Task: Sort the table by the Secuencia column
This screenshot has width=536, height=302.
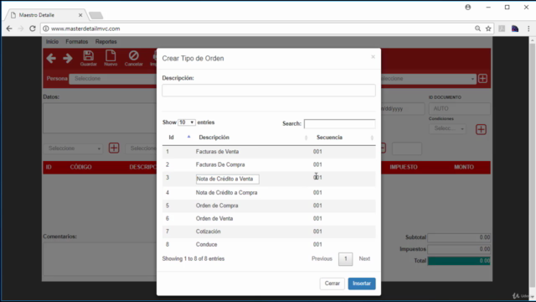Action: coord(343,138)
